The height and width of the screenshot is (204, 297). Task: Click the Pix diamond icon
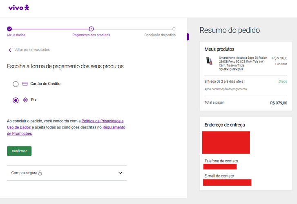tap(25, 100)
